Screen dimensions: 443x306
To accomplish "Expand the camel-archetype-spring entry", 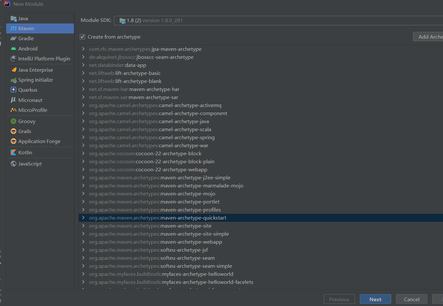I will 83,137.
